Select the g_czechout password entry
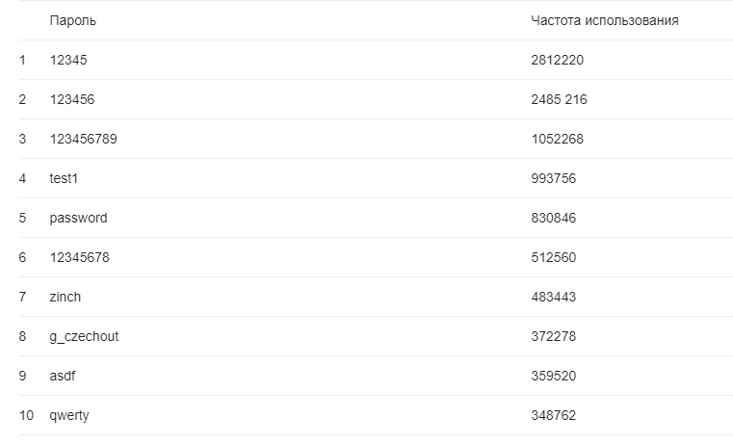The image size is (733, 444). coord(84,336)
